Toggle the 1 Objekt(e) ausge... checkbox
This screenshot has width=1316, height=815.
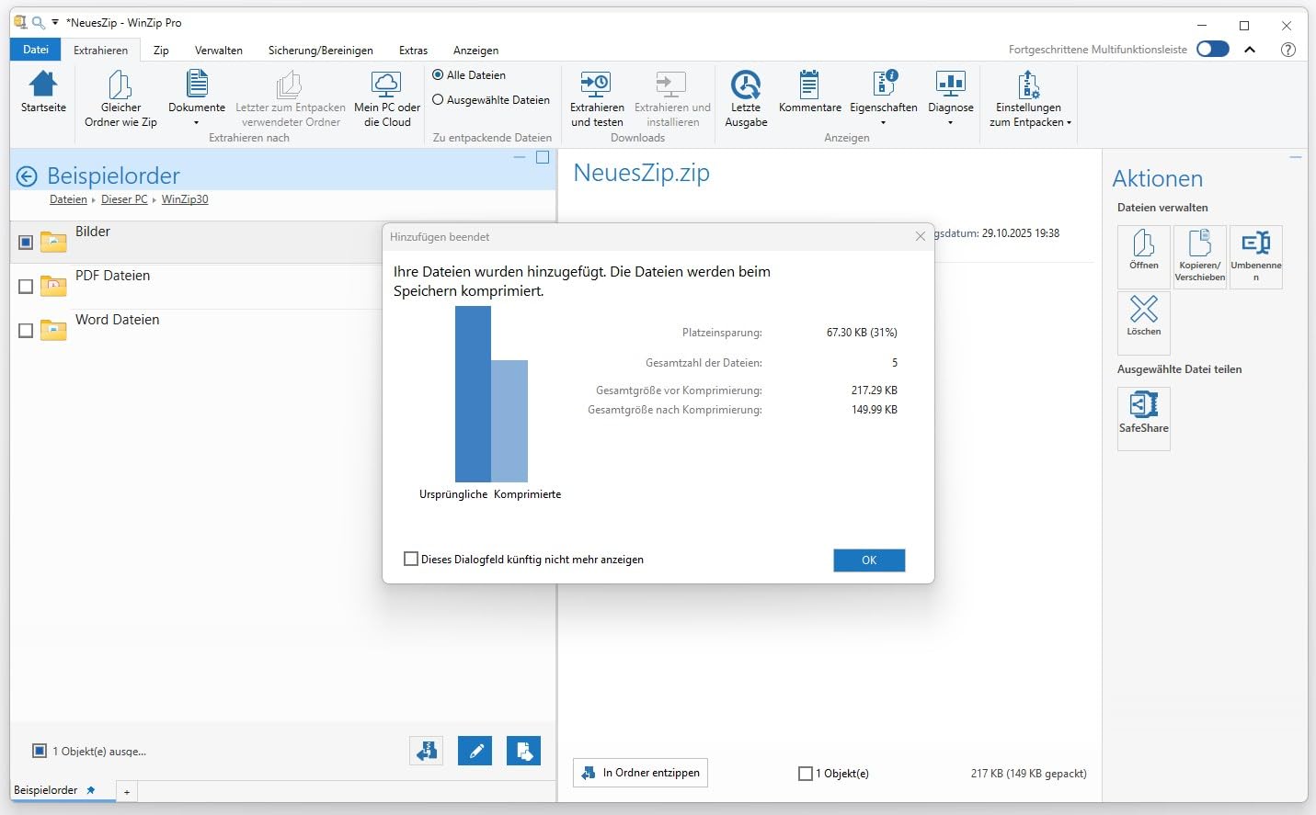pos(40,751)
